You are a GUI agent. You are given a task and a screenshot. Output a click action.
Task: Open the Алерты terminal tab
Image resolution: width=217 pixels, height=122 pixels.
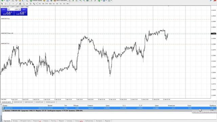click(x=46, y=121)
